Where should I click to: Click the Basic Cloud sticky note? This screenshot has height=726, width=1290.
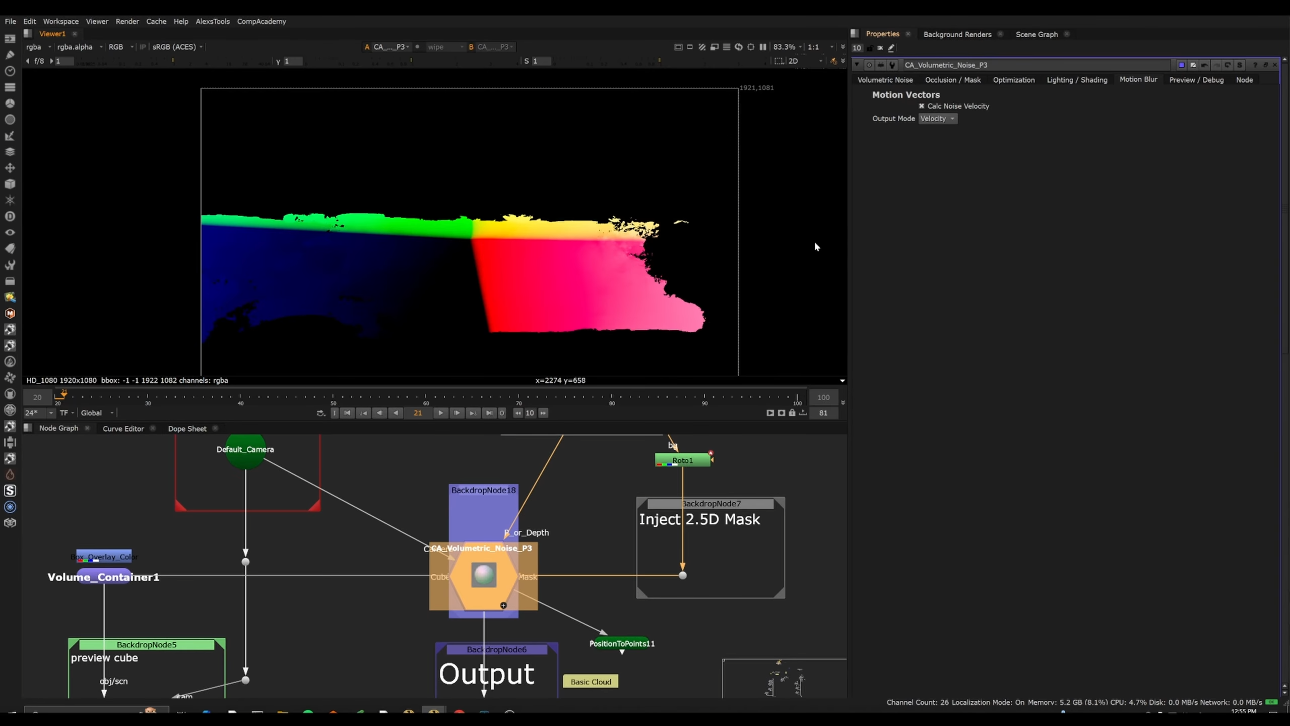tap(591, 682)
